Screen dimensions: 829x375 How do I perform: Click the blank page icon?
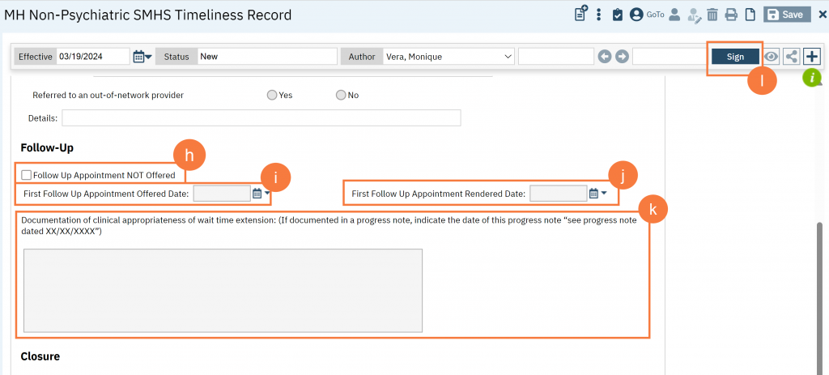tap(750, 15)
